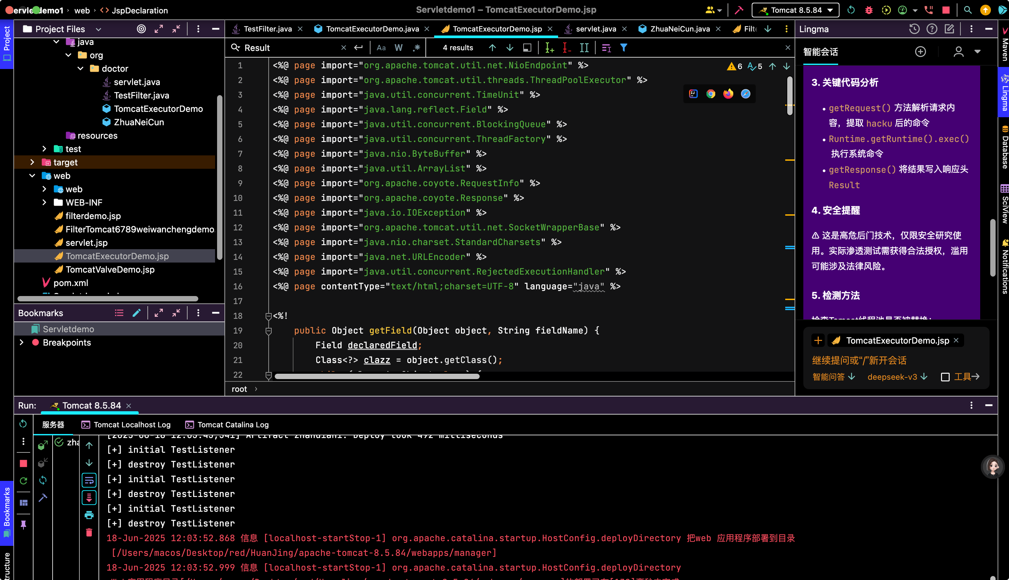Click the Rerun Tomcat icon in toolbar
Screen dimensions: 1009x580
pyautogui.click(x=851, y=10)
